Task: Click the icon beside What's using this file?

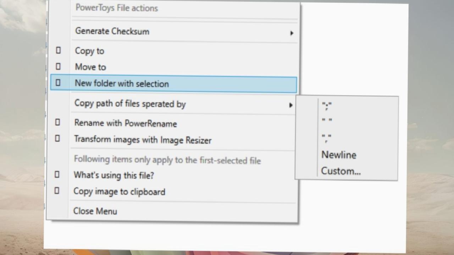Action: pos(57,175)
